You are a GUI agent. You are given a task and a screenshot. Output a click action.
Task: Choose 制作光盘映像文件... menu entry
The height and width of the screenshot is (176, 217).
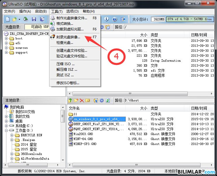coord(75,18)
